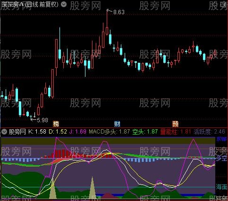Click the second beige buy-signal spike
This screenshot has width=228, height=201.
92,188
